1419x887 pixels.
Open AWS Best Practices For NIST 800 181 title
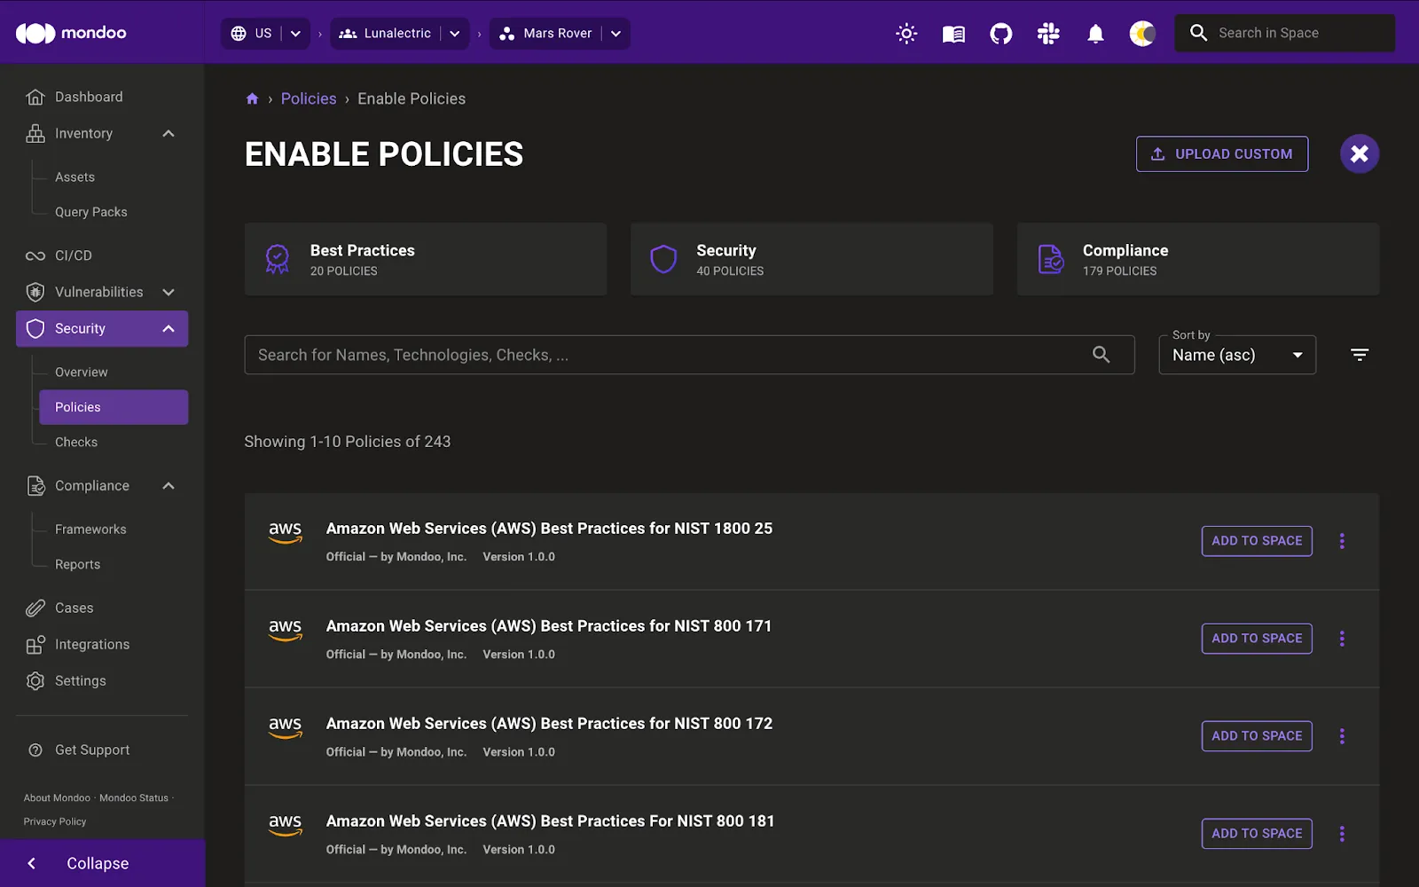550,821
